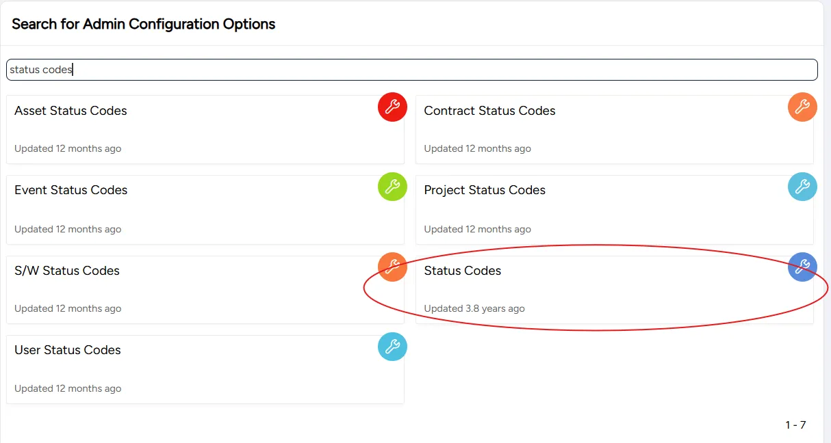The image size is (831, 443).
Task: Click 'Updated 12 months ago' under Asset Status Codes
Action: [68, 149]
